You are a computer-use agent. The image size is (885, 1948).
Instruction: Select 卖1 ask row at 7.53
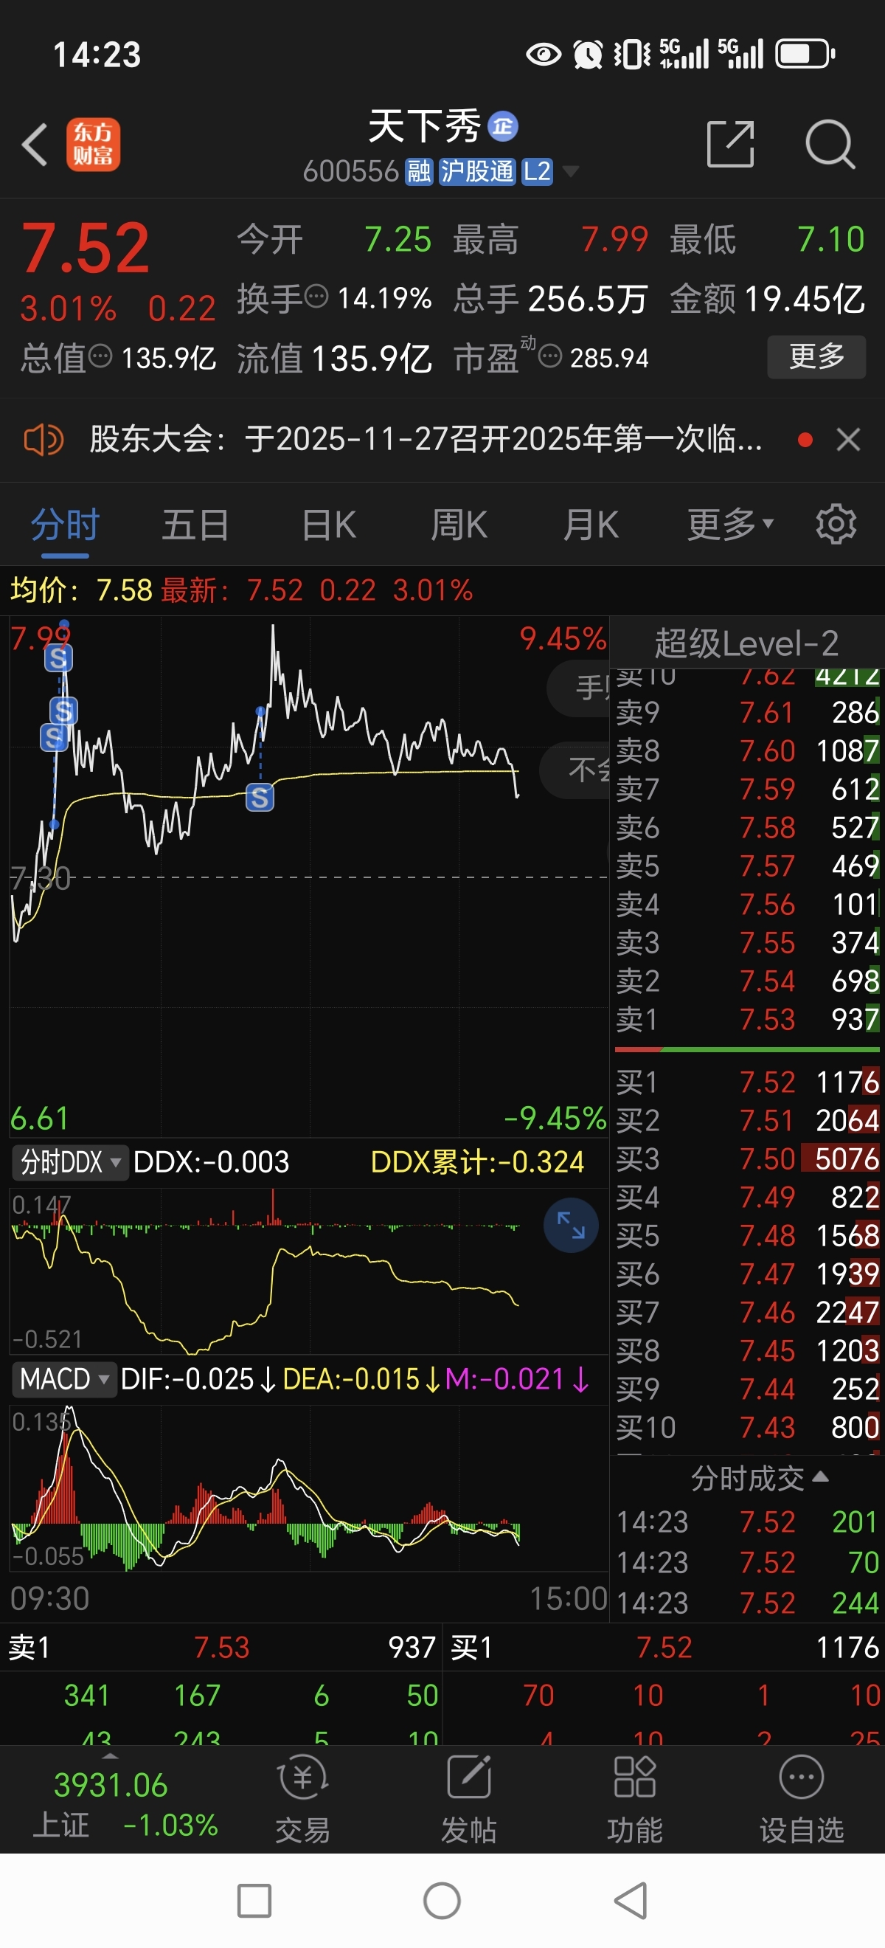[x=746, y=1019]
